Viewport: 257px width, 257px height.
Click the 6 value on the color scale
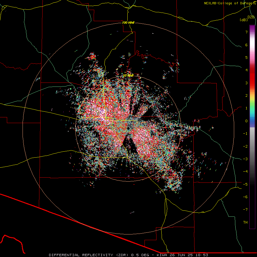point(246,45)
